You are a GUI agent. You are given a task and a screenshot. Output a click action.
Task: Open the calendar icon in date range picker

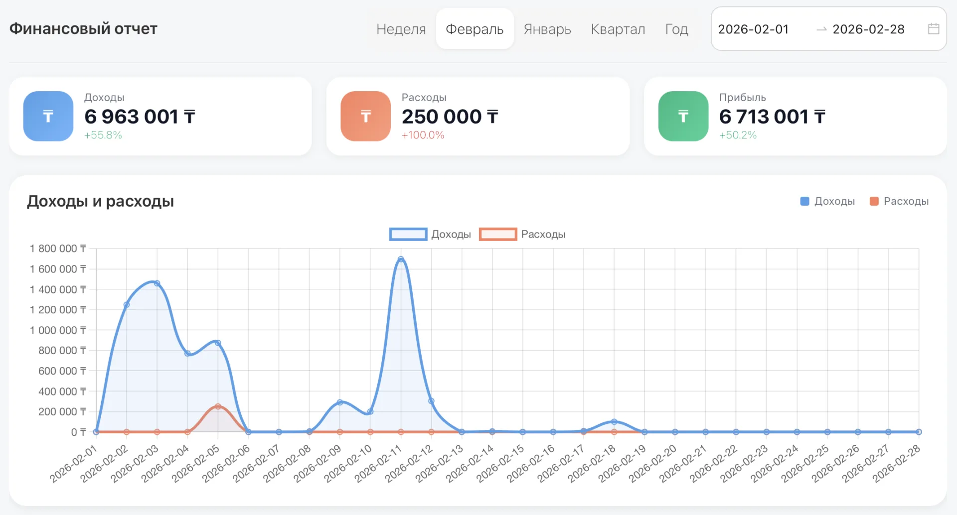[x=934, y=29]
